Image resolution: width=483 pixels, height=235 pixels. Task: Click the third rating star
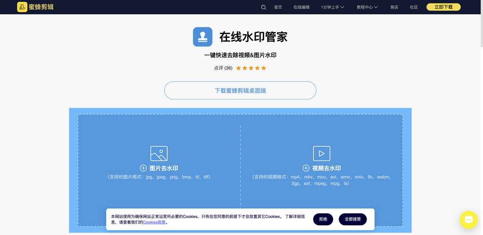click(x=251, y=68)
